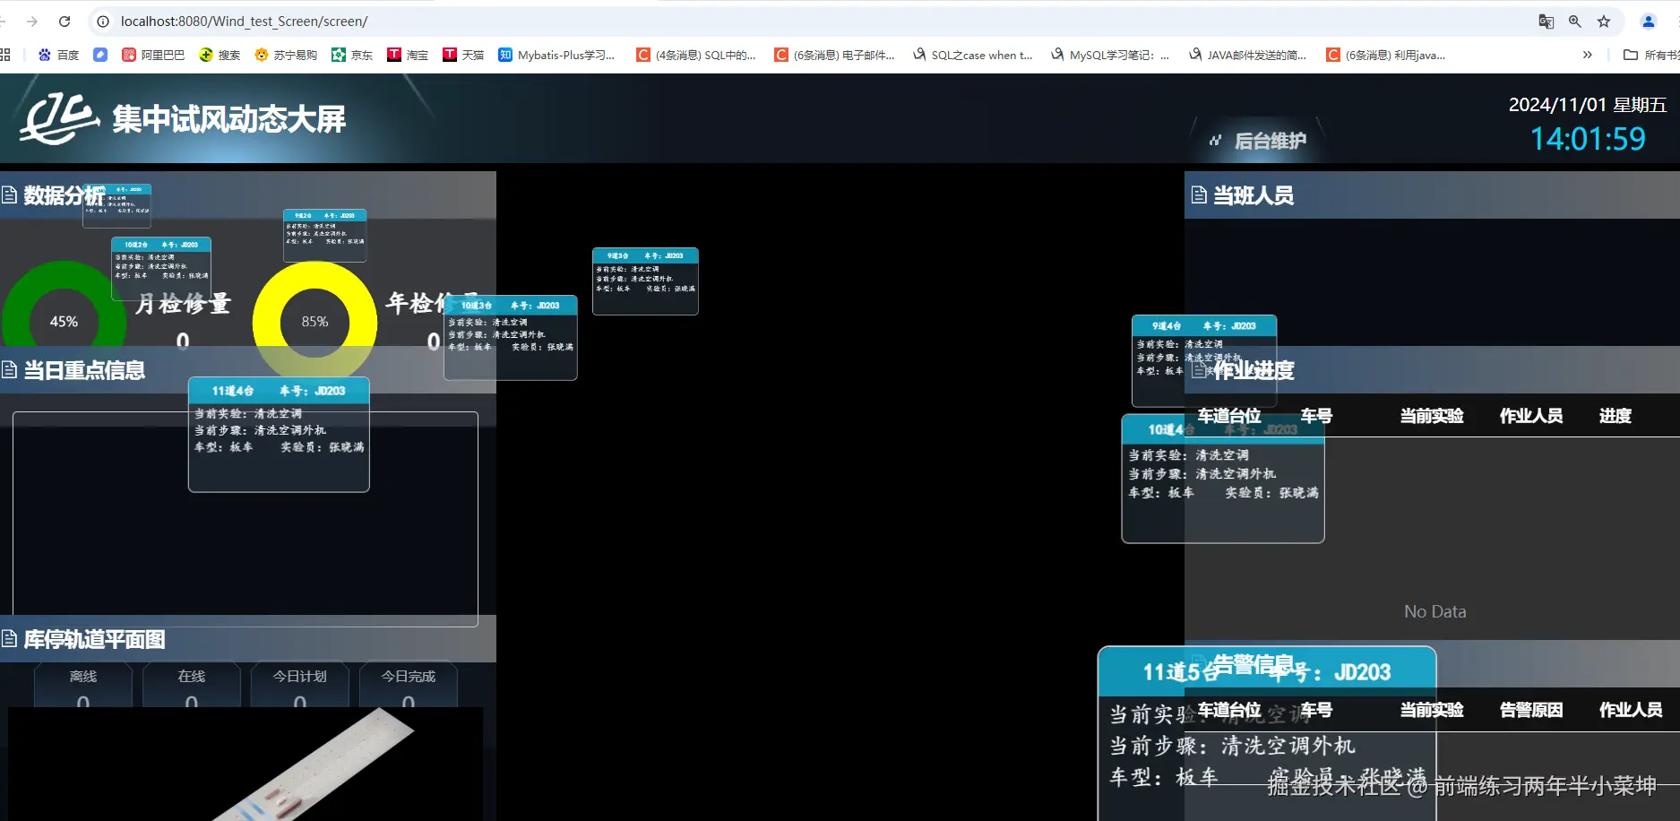Click the 当班人员 panel title

(1254, 195)
